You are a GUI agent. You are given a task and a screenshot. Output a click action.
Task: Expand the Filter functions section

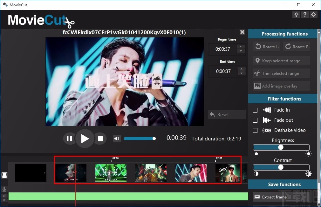point(282,99)
